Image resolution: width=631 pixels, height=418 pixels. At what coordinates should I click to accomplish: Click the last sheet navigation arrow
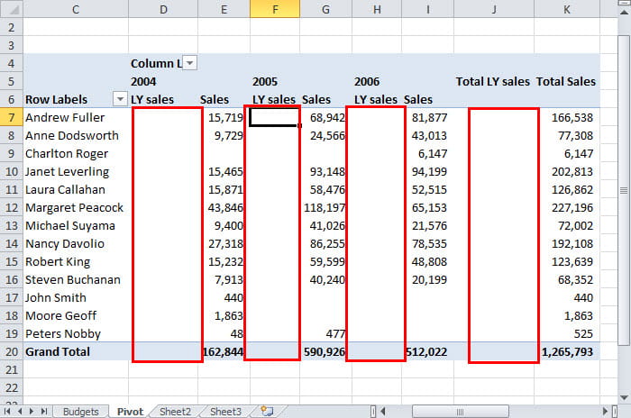click(x=44, y=411)
